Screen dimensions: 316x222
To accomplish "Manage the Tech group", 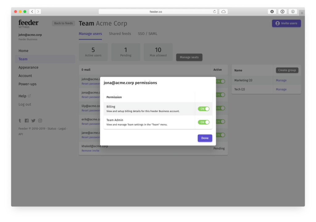I will click(x=281, y=89).
